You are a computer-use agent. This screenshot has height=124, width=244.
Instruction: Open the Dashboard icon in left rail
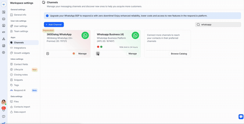coord(4,12)
